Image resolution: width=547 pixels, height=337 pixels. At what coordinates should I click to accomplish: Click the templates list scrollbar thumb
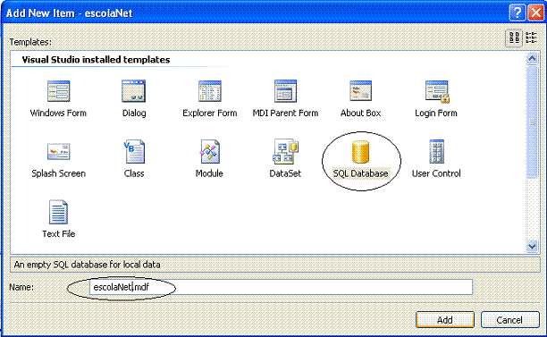click(532, 122)
